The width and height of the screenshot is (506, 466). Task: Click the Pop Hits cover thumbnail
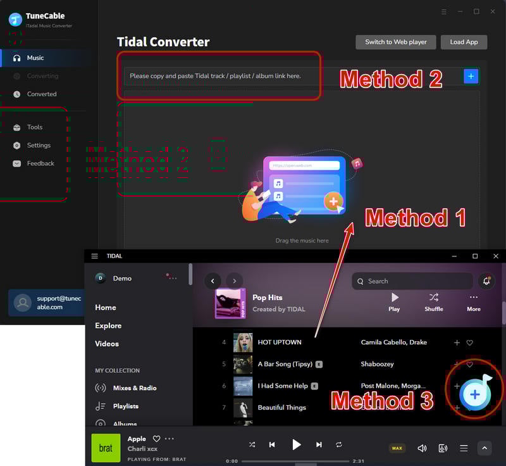click(230, 303)
